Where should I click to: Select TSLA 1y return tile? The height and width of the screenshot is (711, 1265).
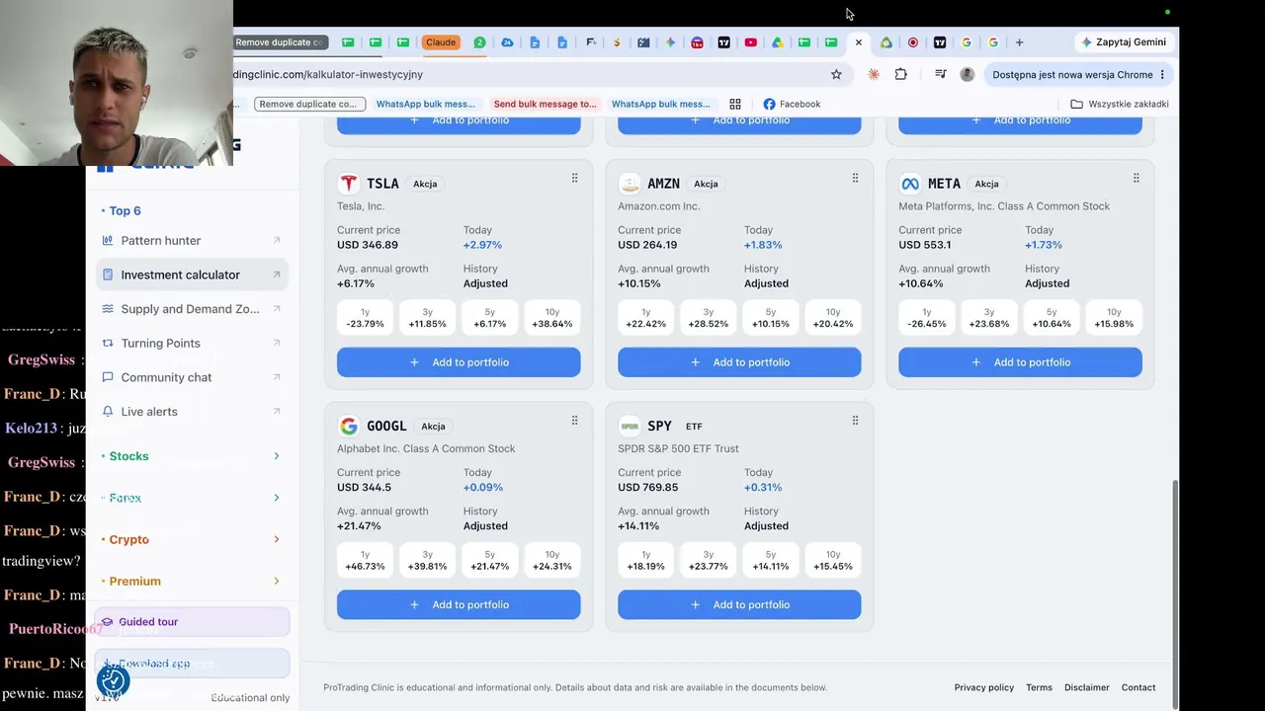(x=366, y=318)
